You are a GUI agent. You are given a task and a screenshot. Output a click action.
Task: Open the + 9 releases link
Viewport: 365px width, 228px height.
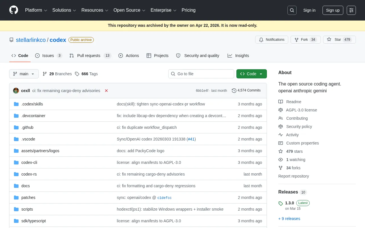click(289, 219)
